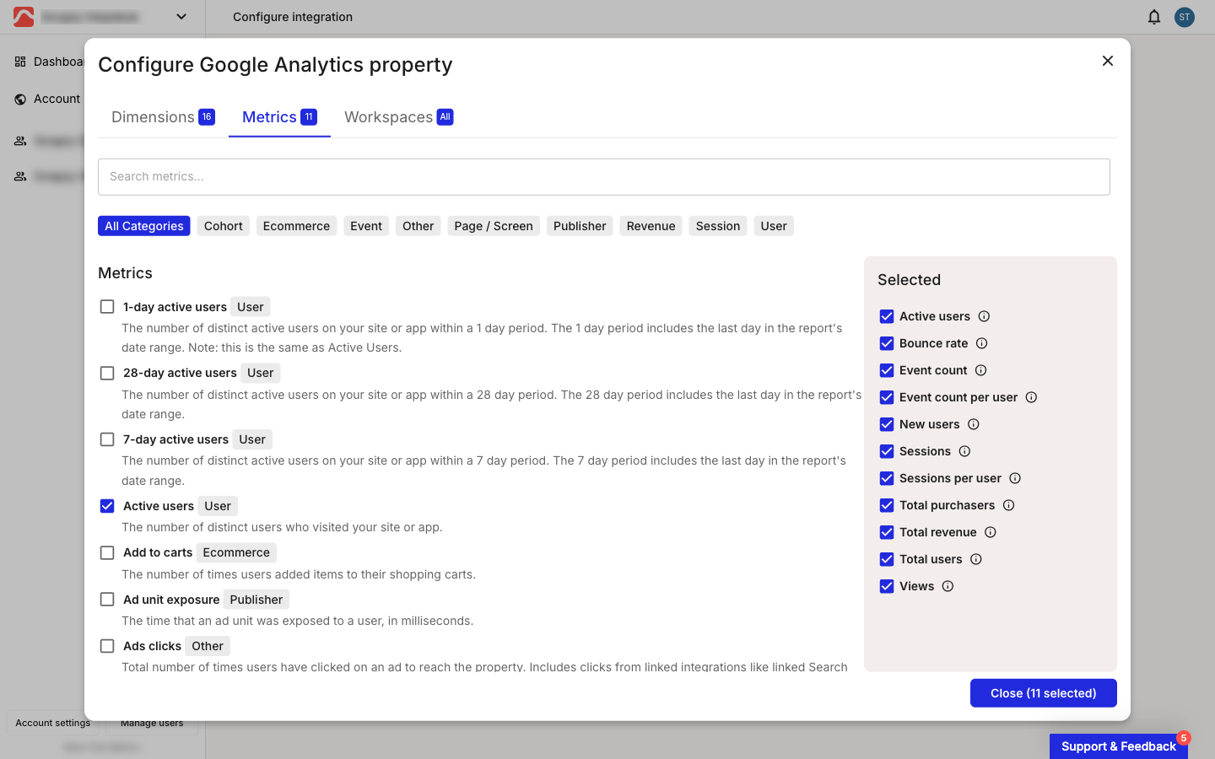Click the Selected panel heading
This screenshot has height=759, width=1215.
point(909,280)
